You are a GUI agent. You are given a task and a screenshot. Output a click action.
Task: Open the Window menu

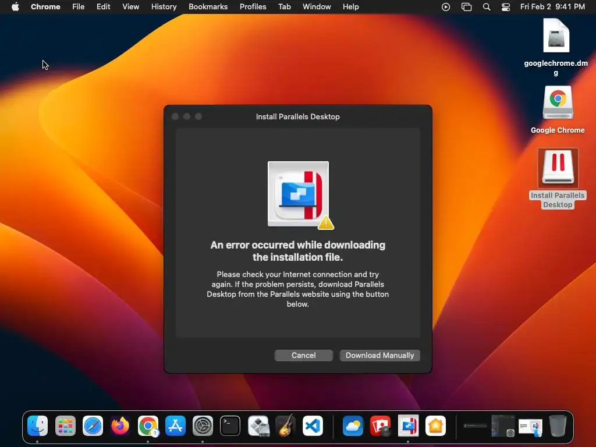click(x=317, y=6)
